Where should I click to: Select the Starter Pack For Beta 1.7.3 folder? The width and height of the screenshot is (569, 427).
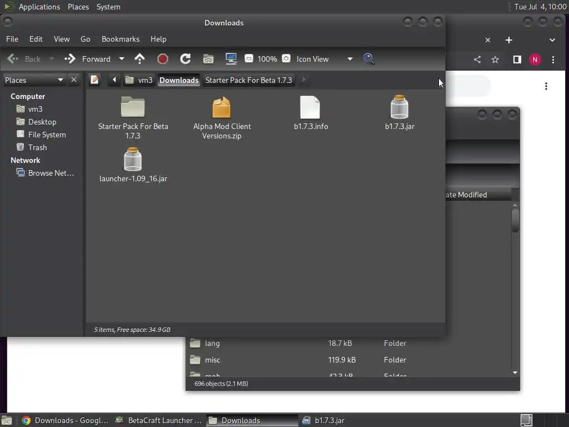pos(133,118)
